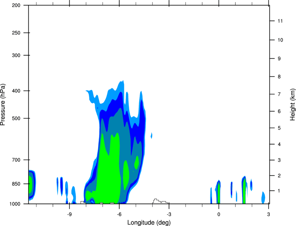Viewport: 296px width, 226px height.
Task: Click the 3 longitude tick label
Action: (268, 214)
